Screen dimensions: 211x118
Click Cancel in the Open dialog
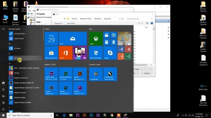146,73
